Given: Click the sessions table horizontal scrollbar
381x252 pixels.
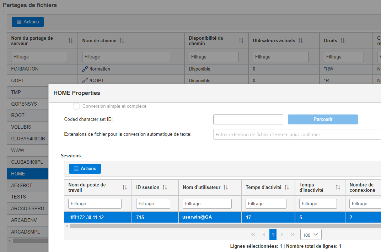Looking at the screenshot, I should (225, 226).
